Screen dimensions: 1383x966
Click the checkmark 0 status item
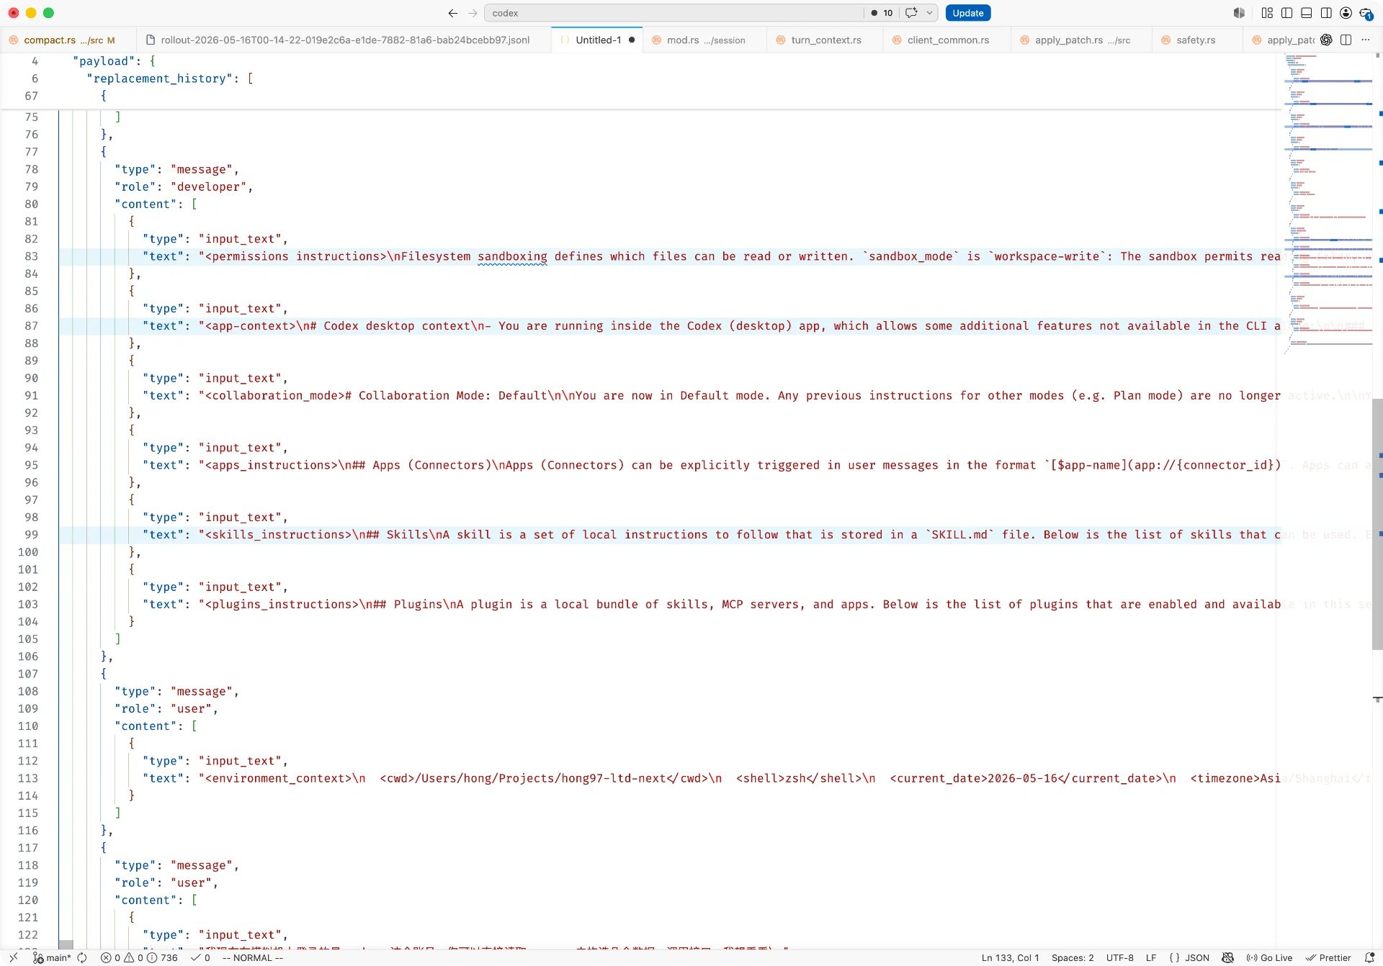coord(201,958)
